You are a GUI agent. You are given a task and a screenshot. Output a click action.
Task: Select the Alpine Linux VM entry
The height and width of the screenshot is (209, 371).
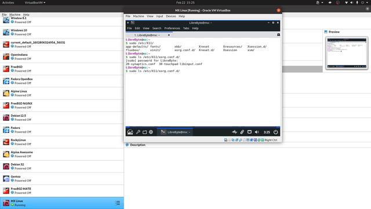62,93
